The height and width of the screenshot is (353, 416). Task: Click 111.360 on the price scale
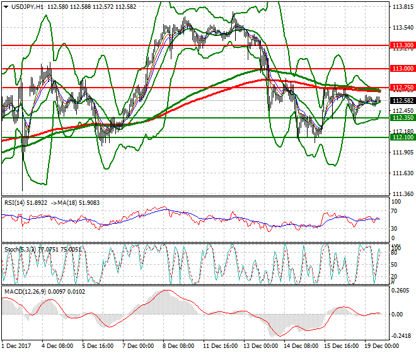pyautogui.click(x=402, y=194)
